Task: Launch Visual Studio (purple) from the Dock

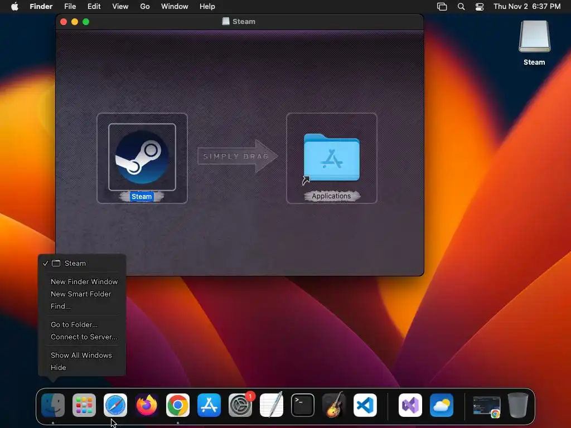Action: click(410, 405)
